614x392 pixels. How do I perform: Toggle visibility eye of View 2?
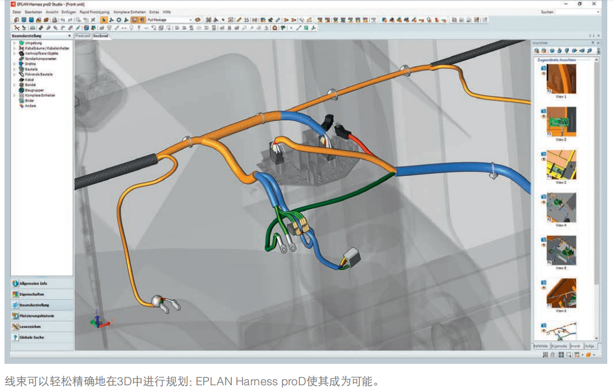[x=544, y=116]
